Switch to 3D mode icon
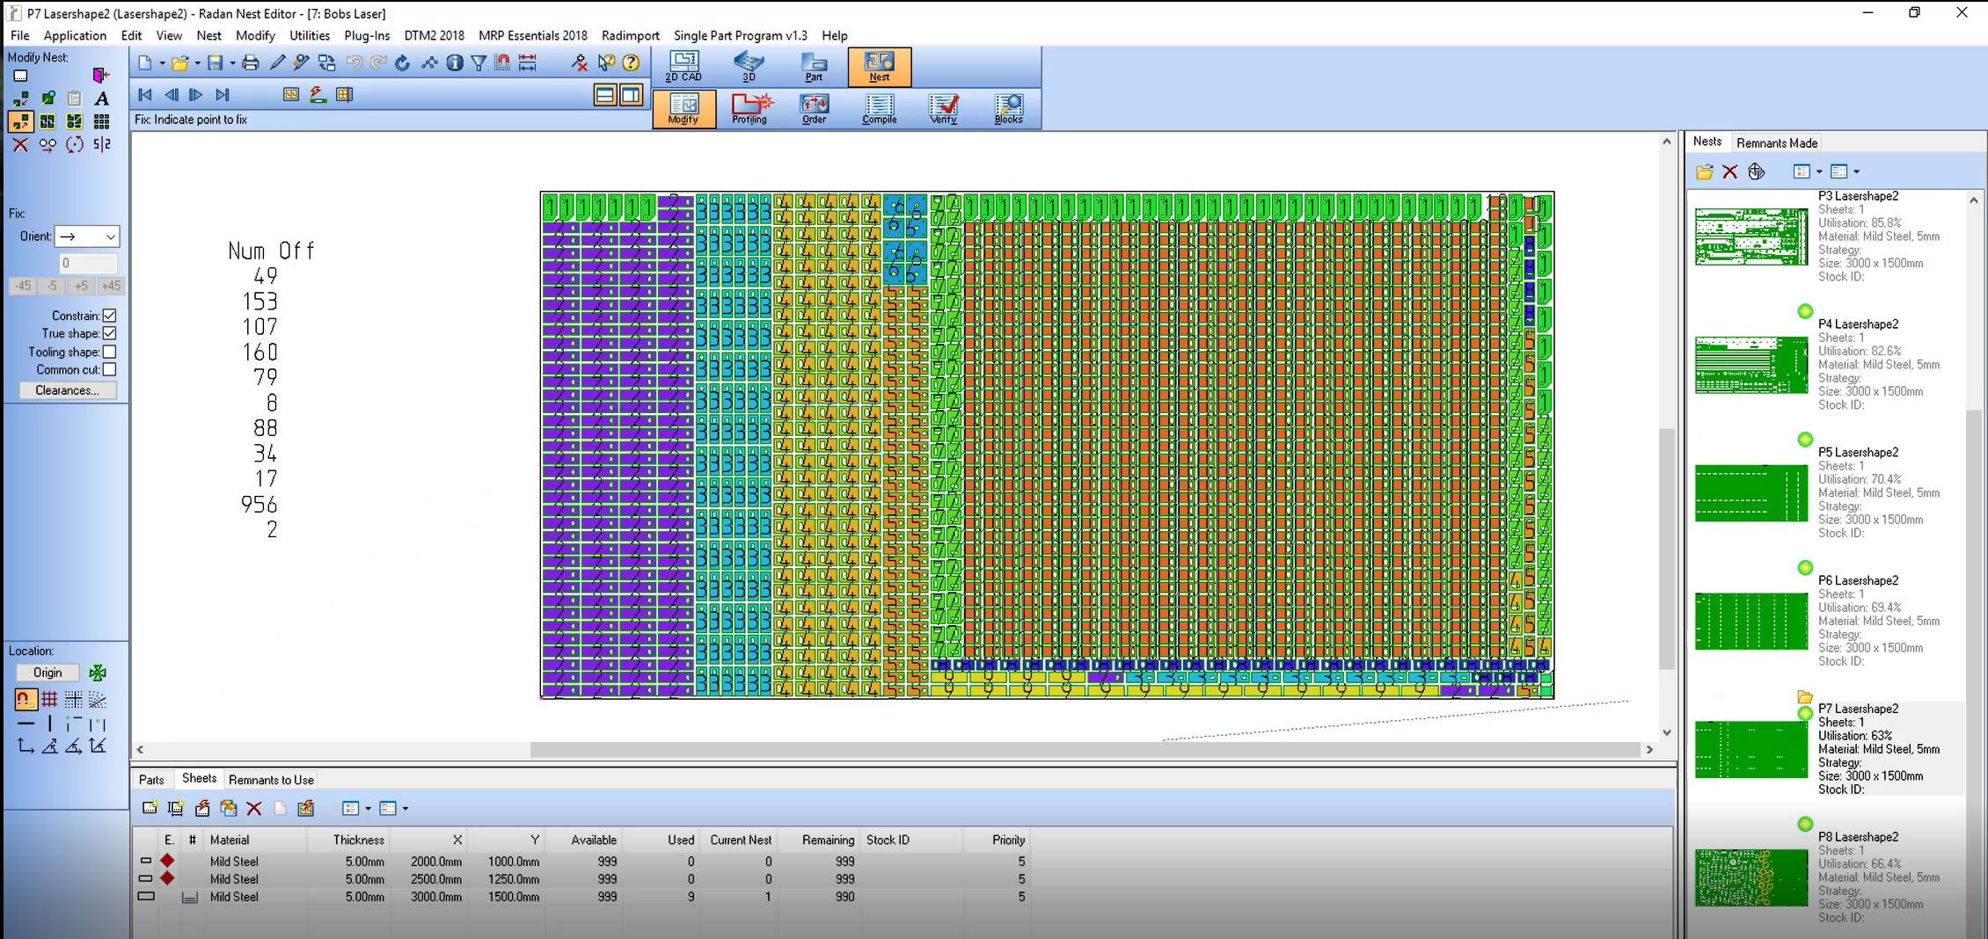 tap(749, 66)
